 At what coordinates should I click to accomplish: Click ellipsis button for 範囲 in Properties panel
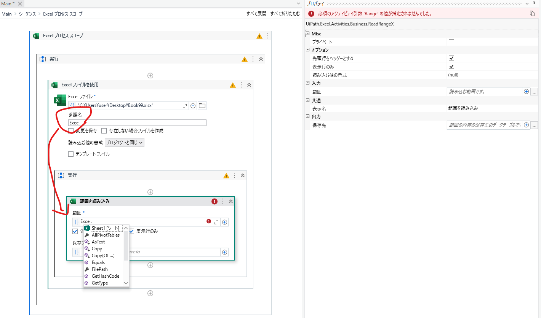[x=534, y=92]
